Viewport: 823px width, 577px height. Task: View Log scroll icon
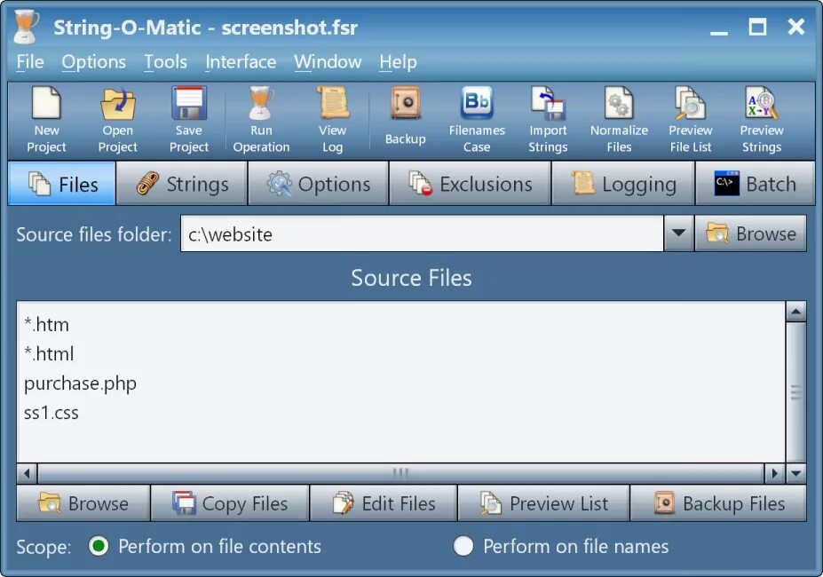click(x=332, y=120)
